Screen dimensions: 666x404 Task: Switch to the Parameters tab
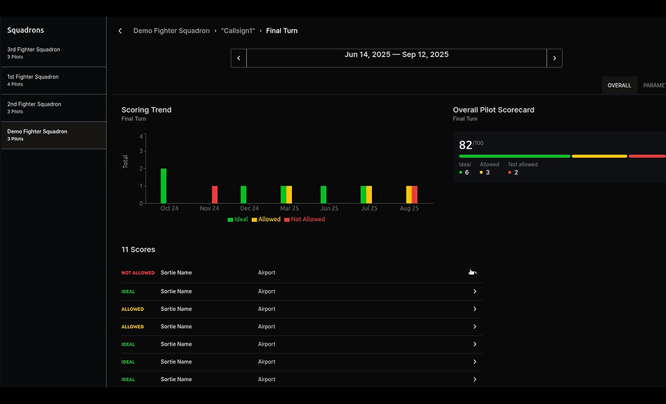(x=653, y=86)
